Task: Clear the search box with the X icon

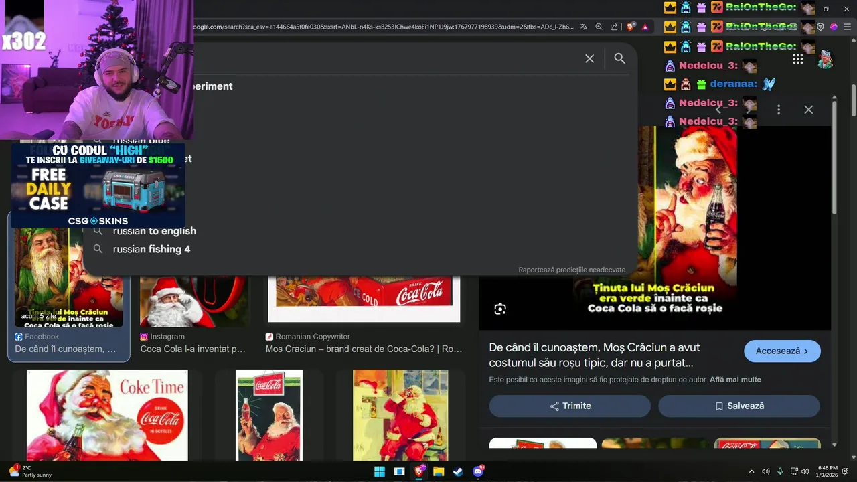Action: coord(589,58)
